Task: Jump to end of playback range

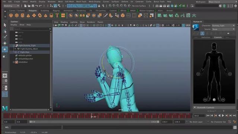Action: click(234, 116)
